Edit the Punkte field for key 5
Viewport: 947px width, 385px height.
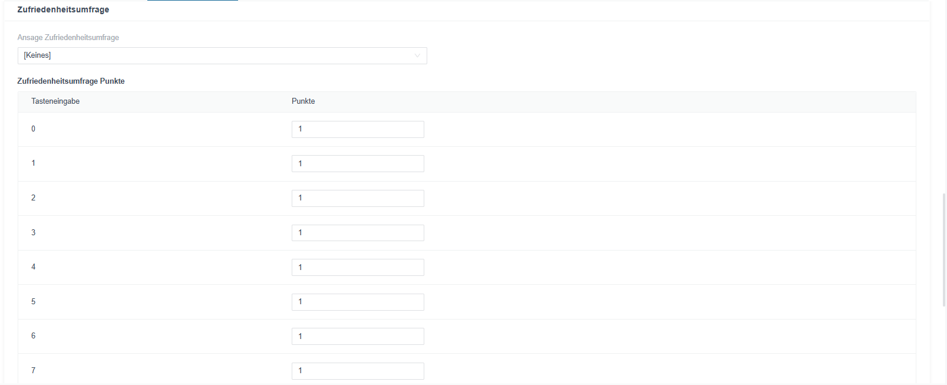(358, 302)
